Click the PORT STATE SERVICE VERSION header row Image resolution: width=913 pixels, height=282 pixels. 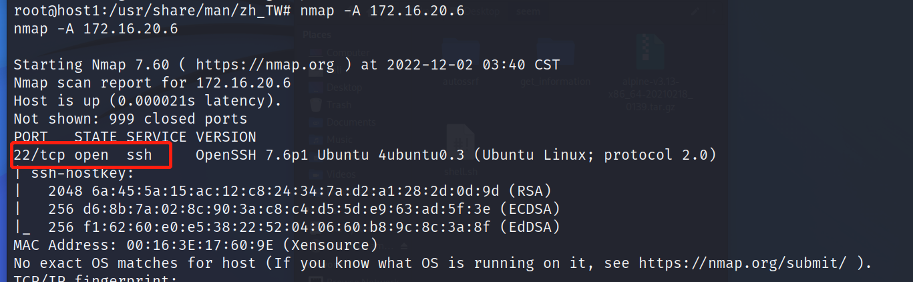coord(135,137)
